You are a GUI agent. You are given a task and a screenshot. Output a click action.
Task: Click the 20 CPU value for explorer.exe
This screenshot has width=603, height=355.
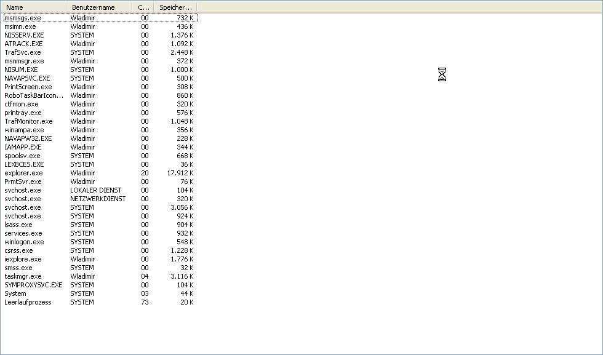pos(145,173)
